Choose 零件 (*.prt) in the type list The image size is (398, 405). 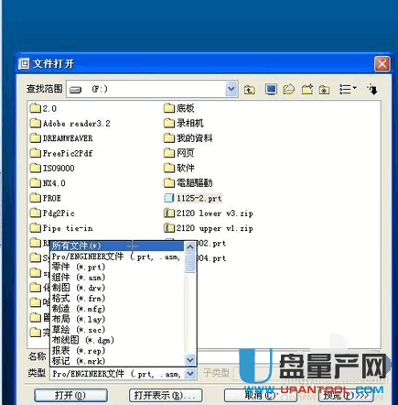tap(117, 267)
